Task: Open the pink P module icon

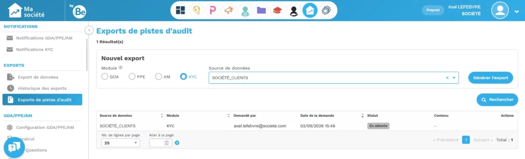Action: coord(213,10)
